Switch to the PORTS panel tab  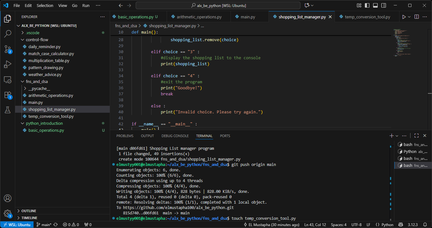[225, 136]
